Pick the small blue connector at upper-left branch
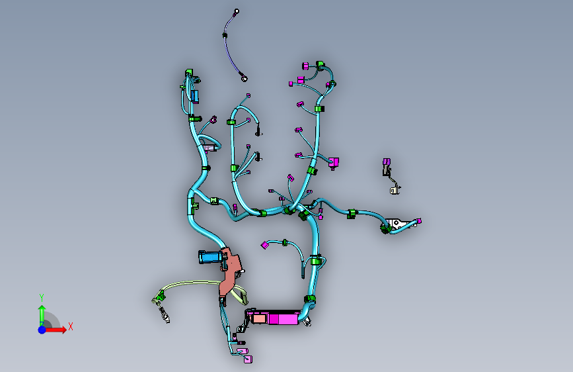 click(195, 96)
